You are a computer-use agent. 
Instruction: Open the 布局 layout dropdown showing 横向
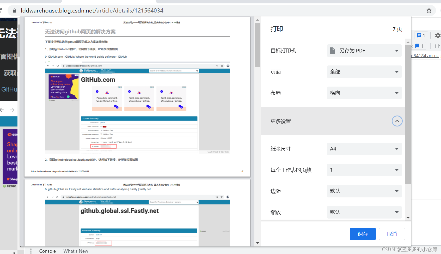pos(364,93)
